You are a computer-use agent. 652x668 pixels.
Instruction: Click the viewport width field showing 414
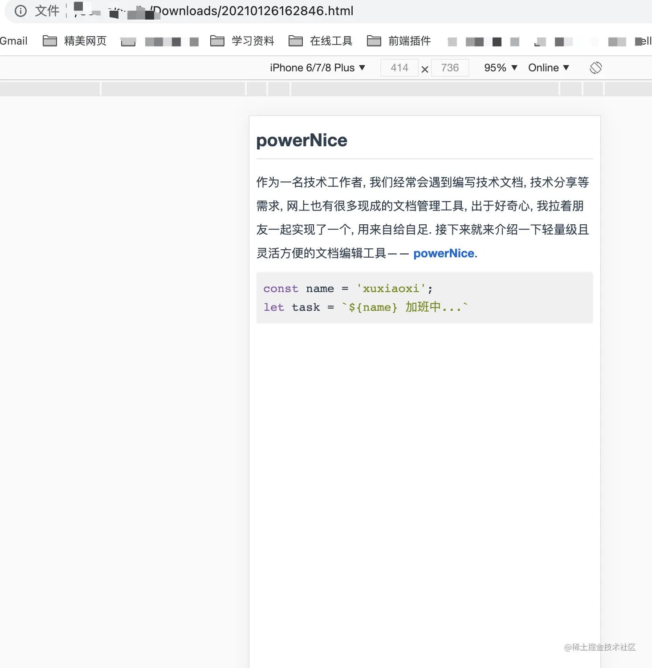point(399,68)
